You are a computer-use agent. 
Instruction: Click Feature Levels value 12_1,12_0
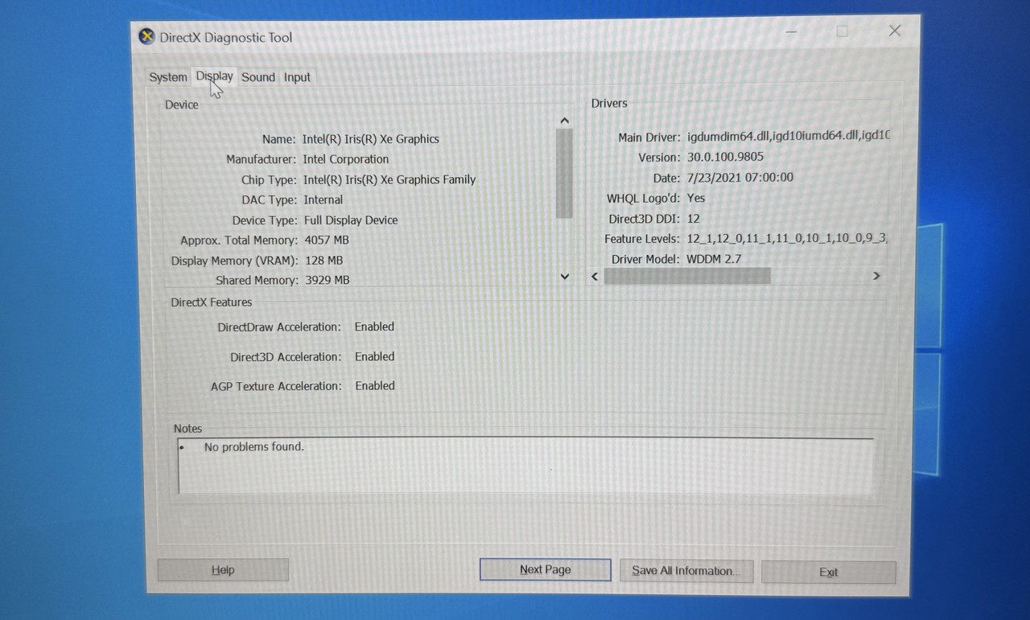click(787, 239)
